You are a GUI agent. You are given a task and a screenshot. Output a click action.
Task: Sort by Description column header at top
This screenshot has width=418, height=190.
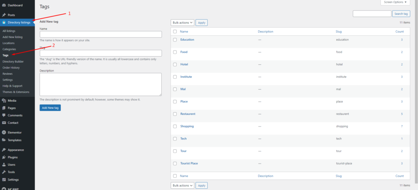tap(265, 32)
